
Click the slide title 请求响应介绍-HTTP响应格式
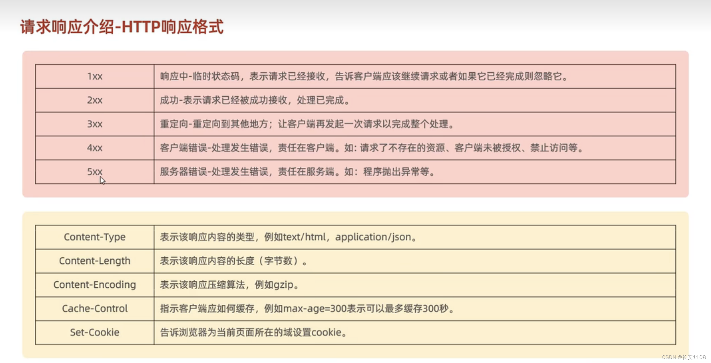122,27
